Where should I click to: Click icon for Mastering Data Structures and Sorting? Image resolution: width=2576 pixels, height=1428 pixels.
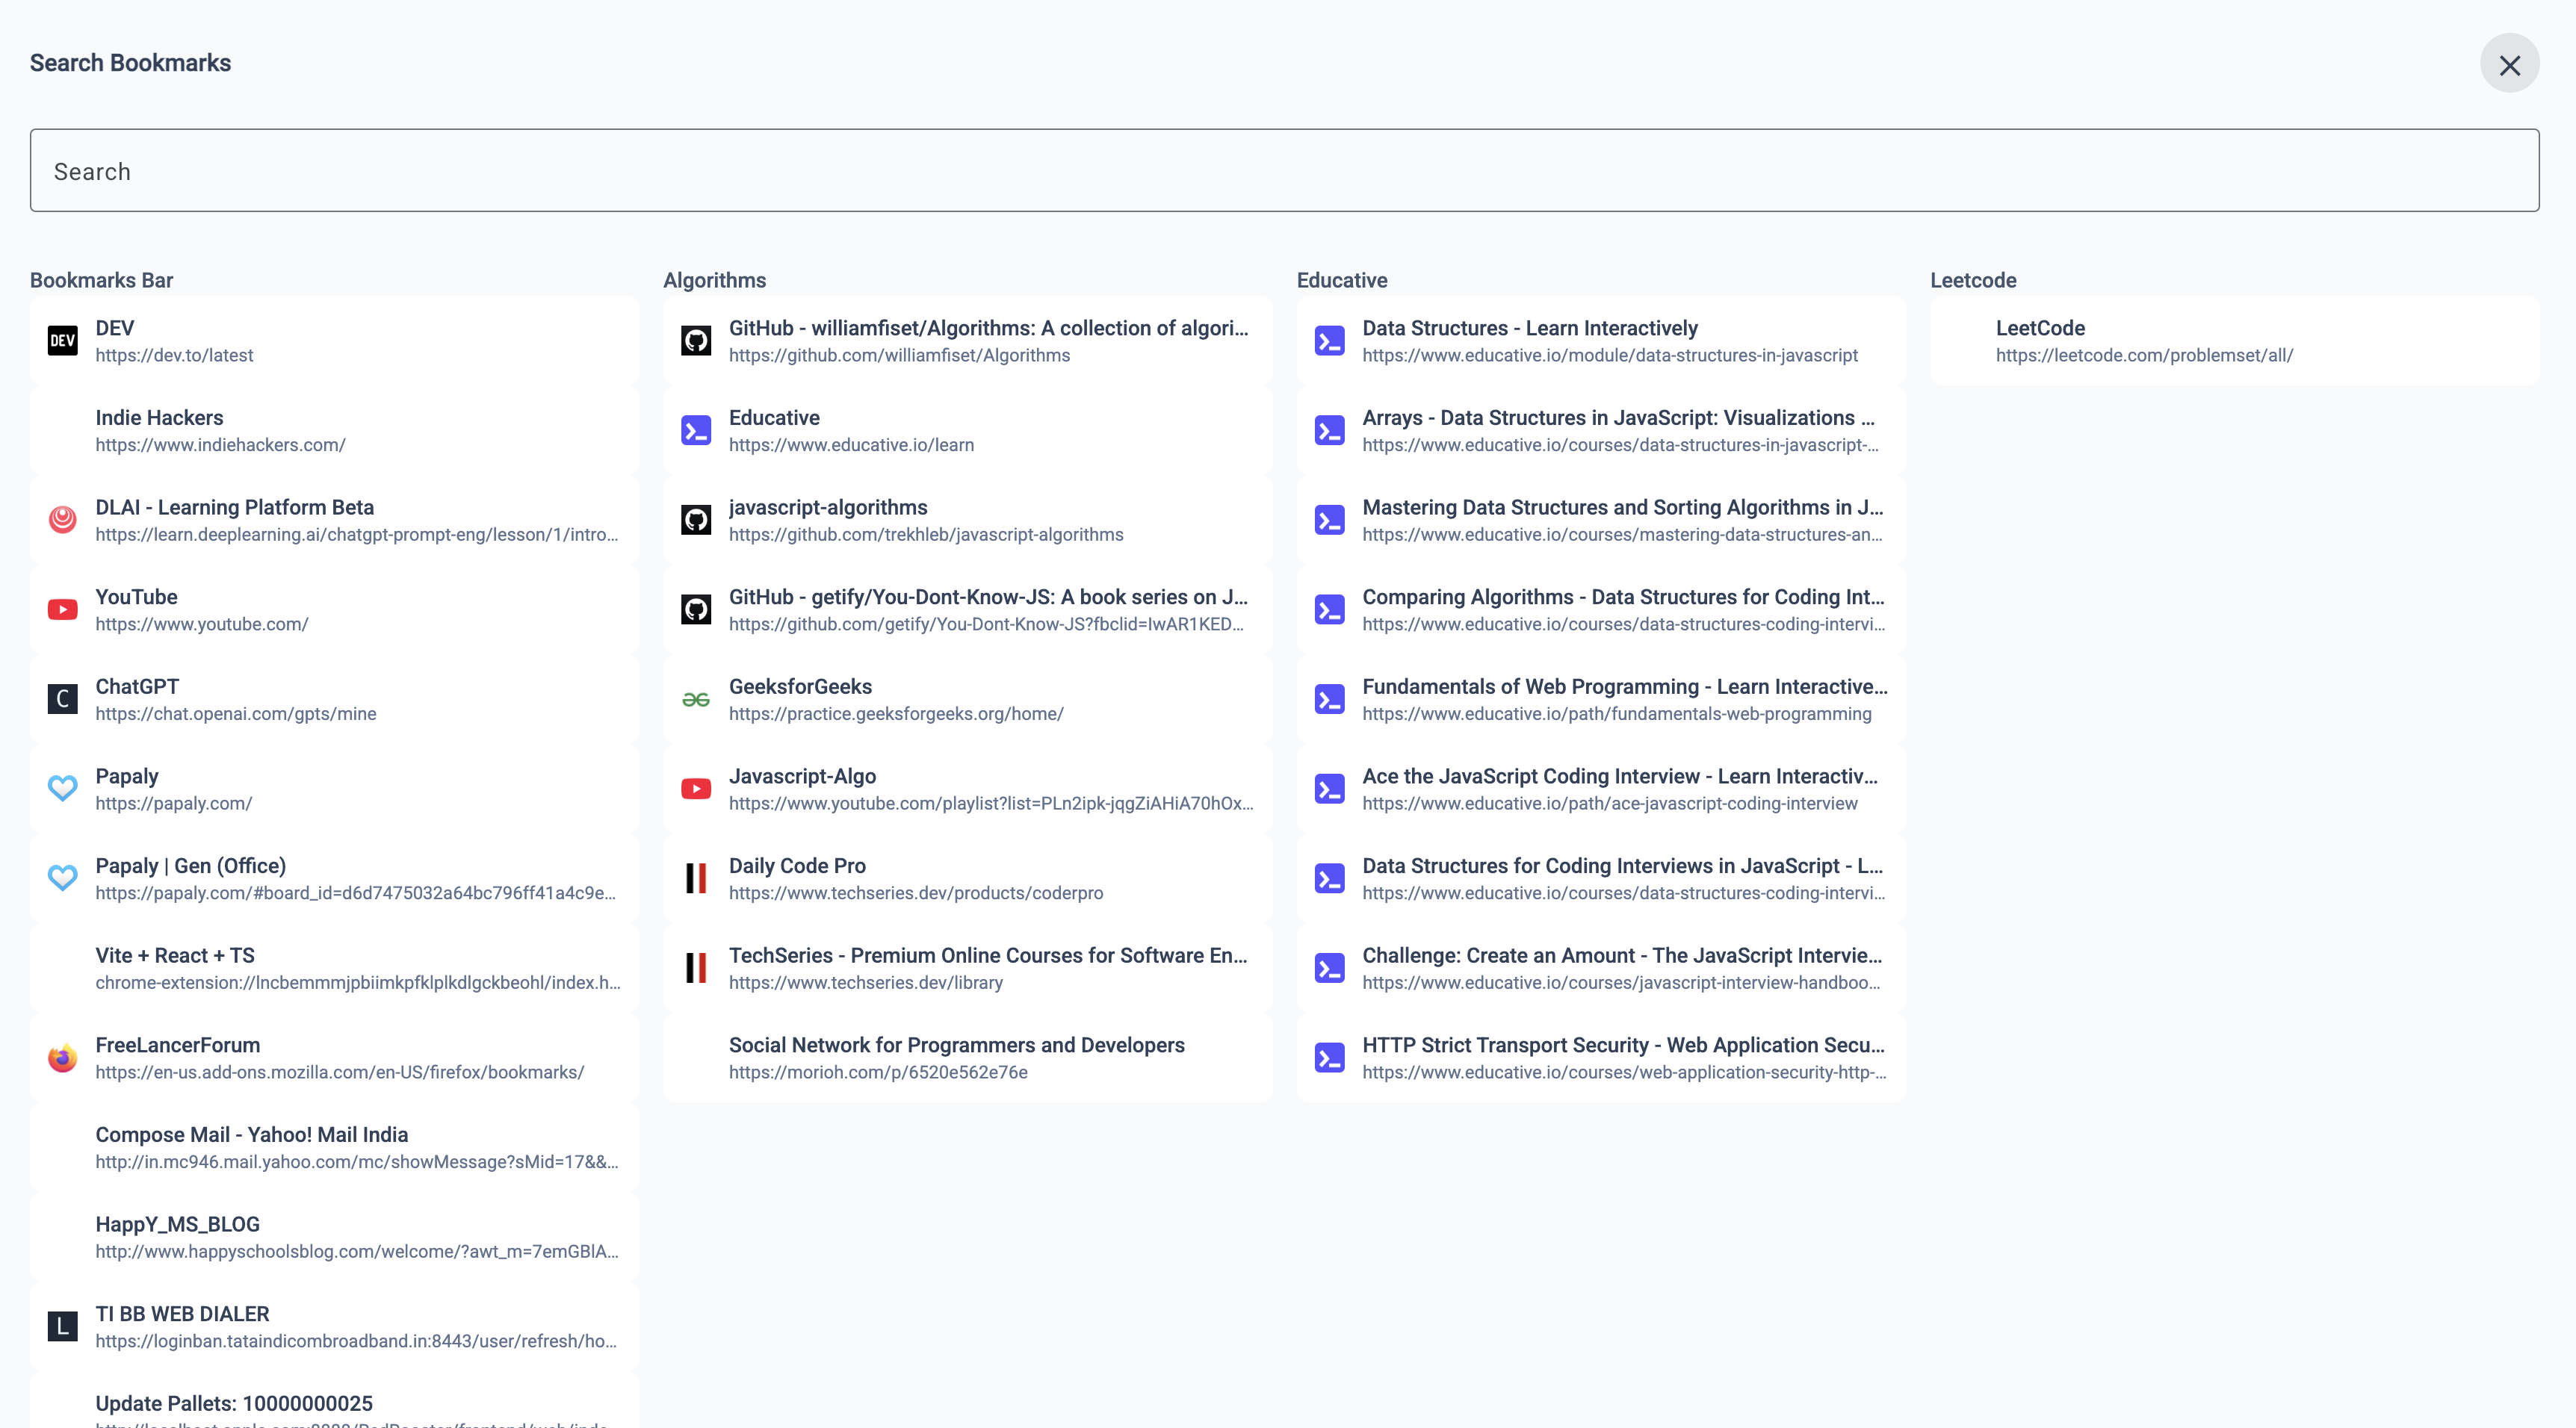pos(1330,520)
